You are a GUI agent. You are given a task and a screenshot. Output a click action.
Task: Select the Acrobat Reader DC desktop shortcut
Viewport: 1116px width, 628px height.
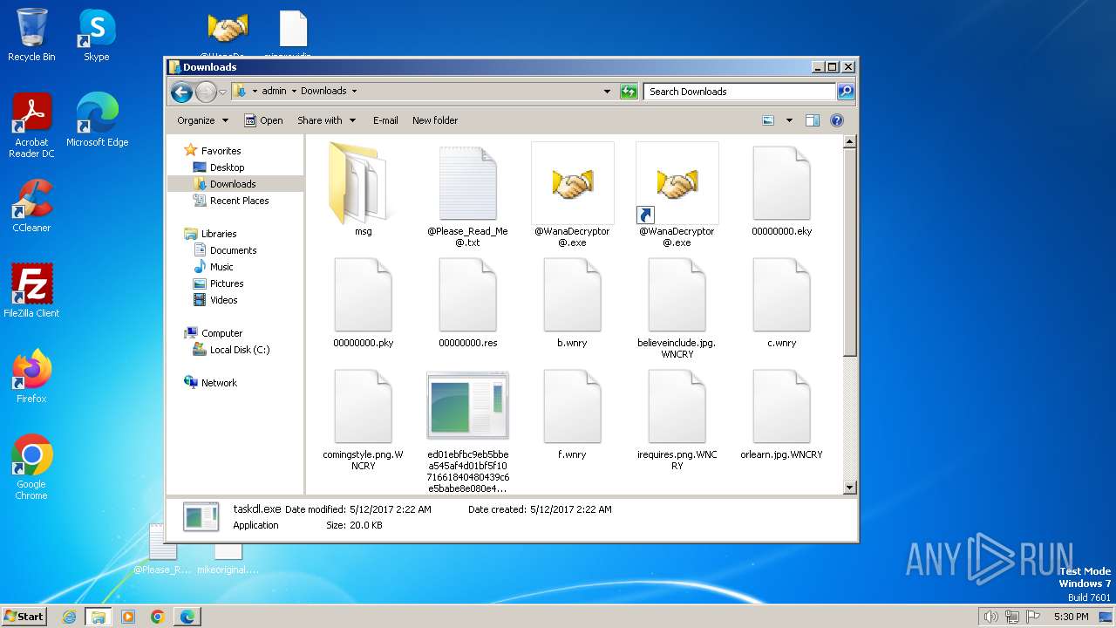[31, 126]
